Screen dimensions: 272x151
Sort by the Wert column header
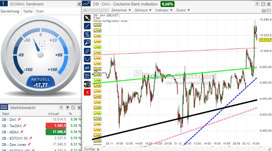[6, 114]
